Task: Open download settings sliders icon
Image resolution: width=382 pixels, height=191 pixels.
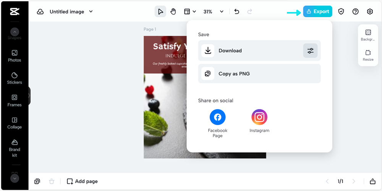Action: [310, 51]
